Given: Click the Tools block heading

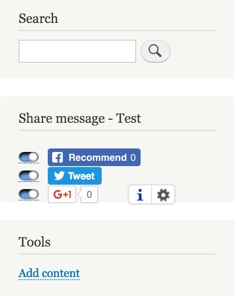Looking at the screenshot, I should 34,242.
